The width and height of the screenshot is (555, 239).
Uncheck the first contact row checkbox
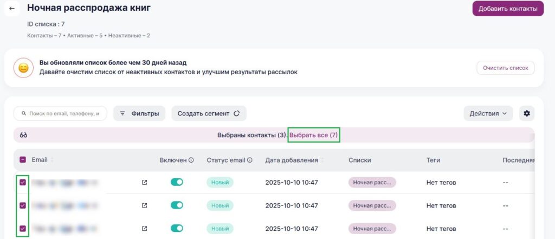[23, 183]
